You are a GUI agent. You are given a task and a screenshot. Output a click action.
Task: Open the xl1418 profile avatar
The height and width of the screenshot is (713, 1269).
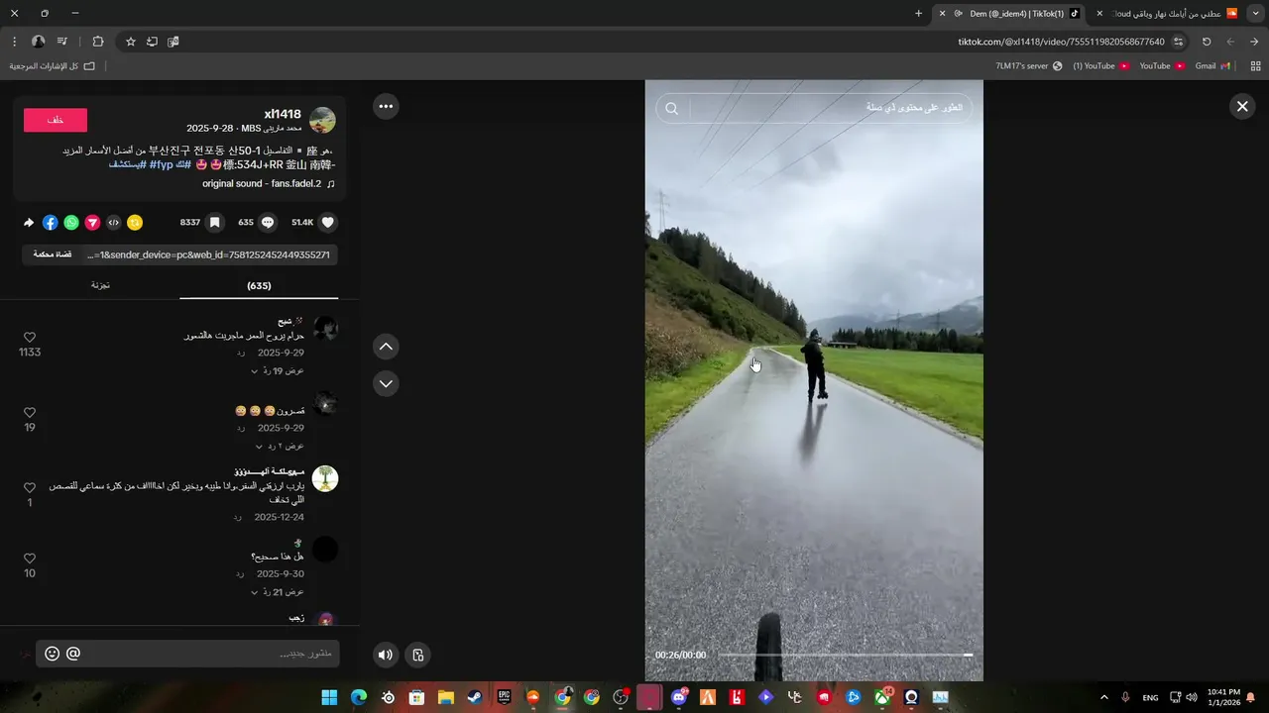tap(322, 121)
